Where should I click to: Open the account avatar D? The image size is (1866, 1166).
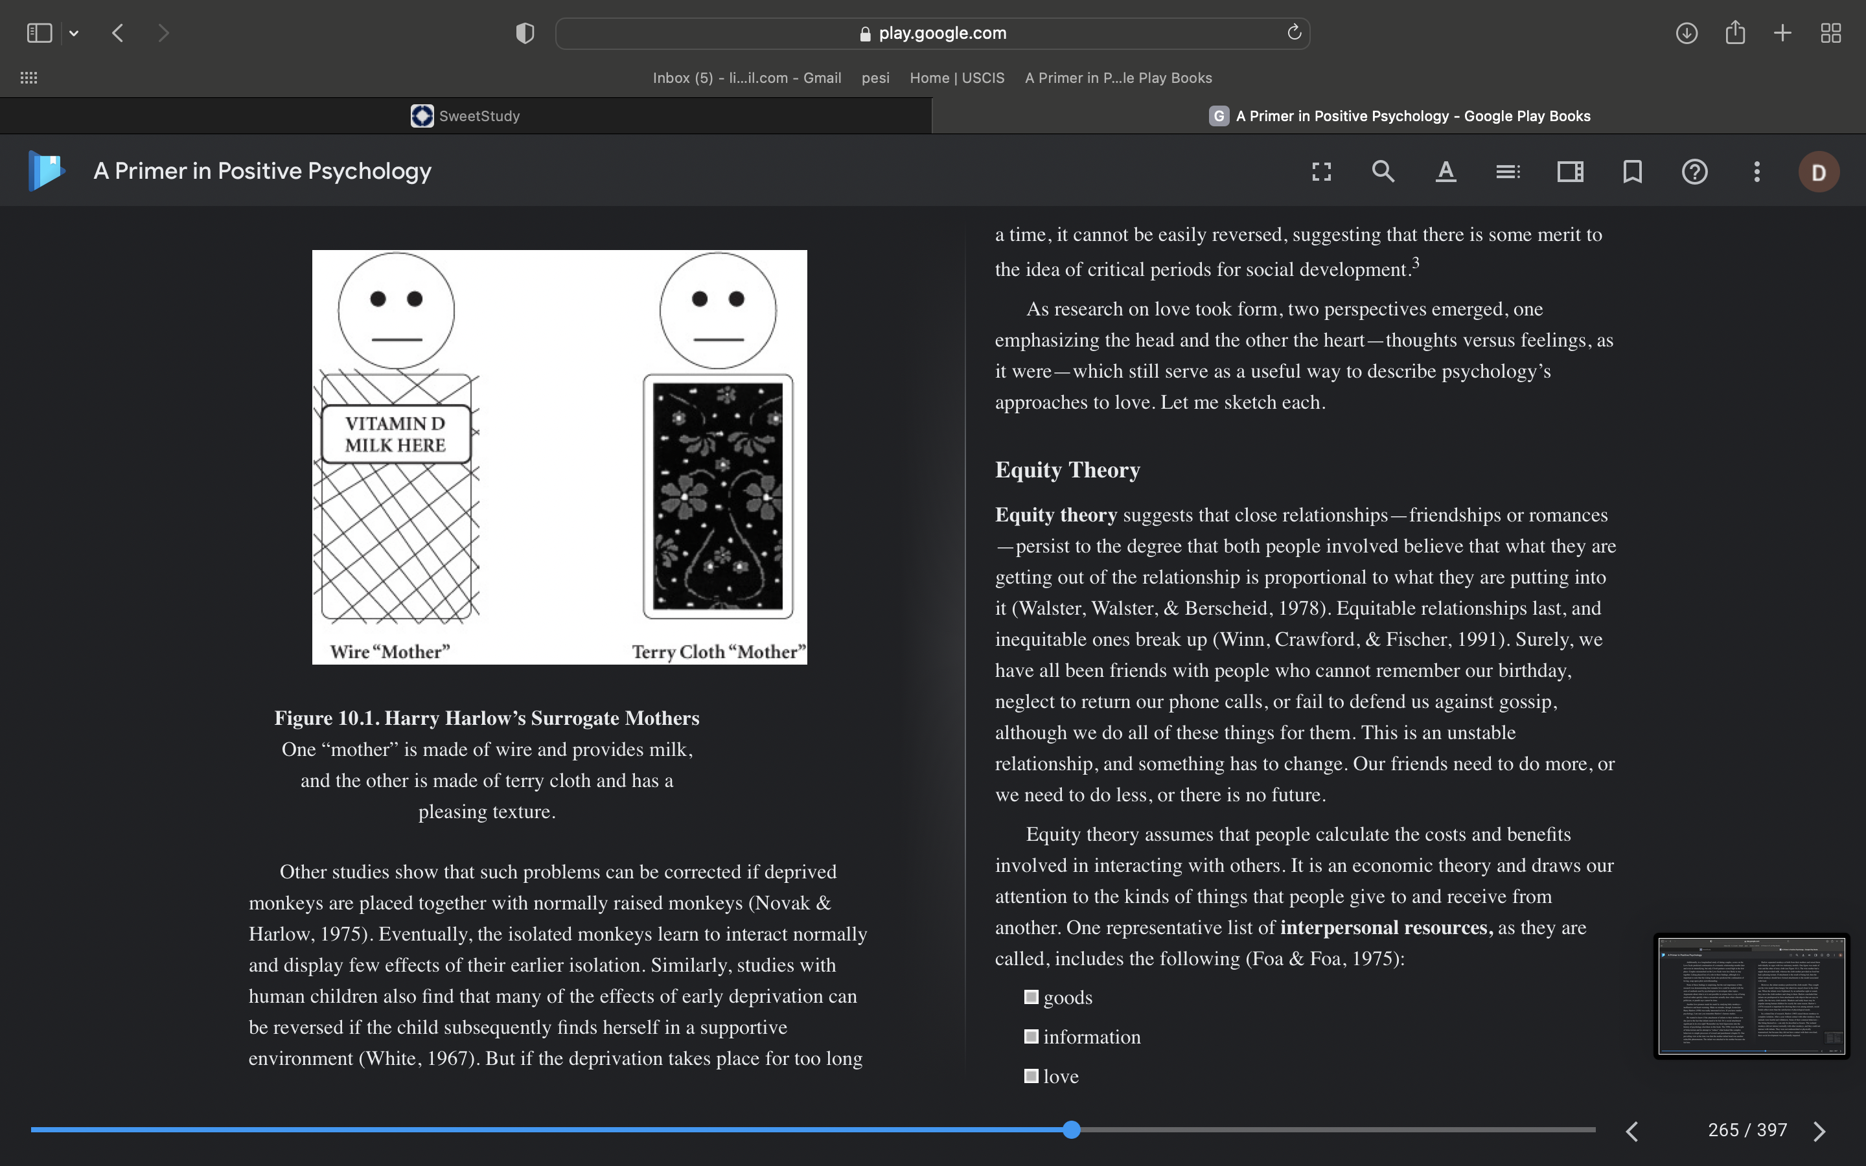[x=1819, y=172]
